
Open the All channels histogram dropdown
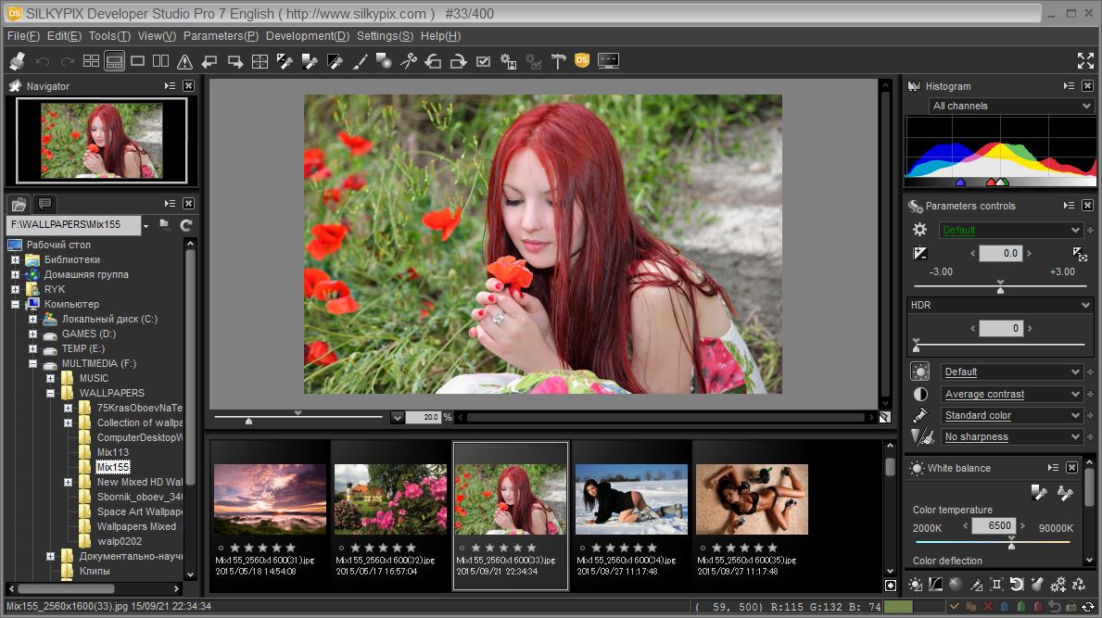click(1011, 106)
